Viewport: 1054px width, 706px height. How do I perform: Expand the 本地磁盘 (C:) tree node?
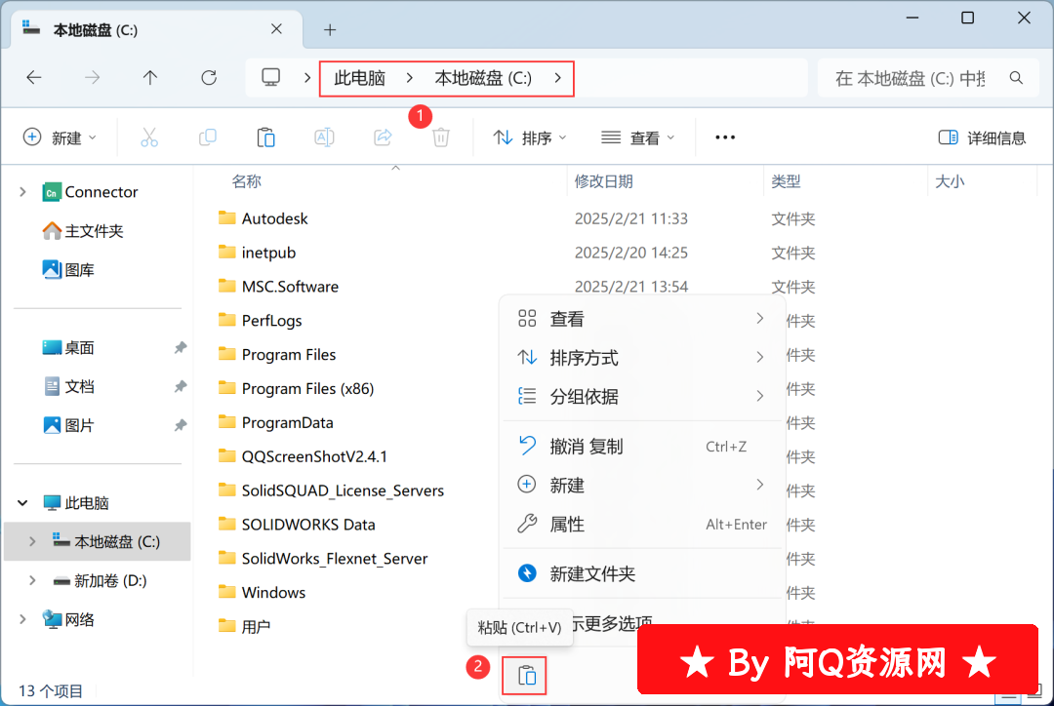(x=32, y=541)
